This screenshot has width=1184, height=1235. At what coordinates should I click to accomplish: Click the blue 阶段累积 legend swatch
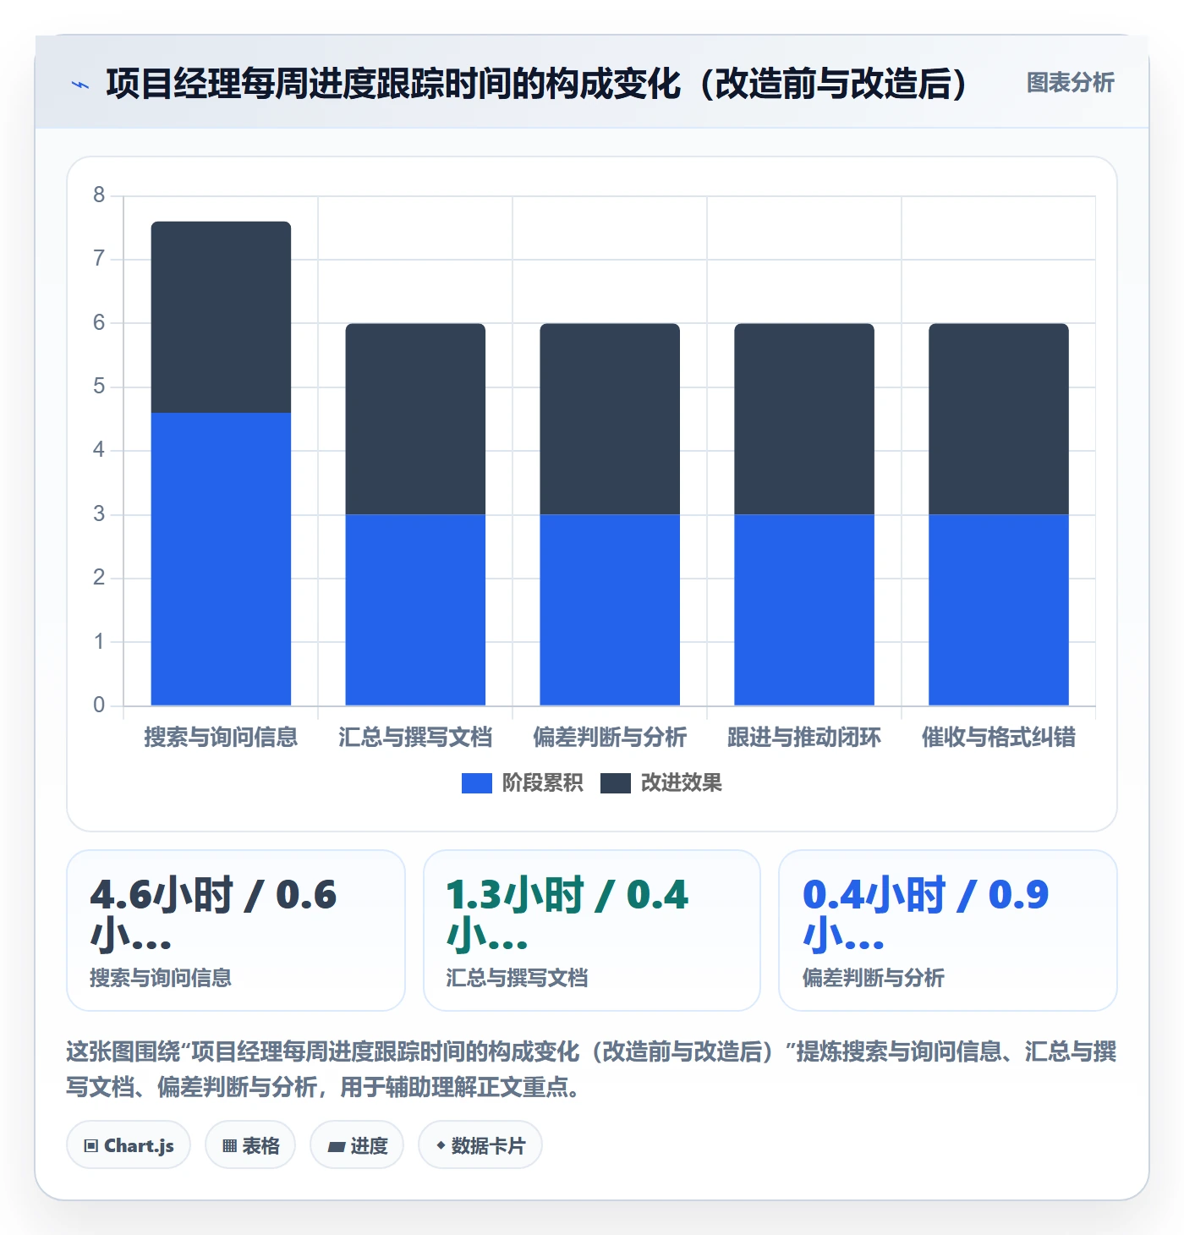[477, 783]
